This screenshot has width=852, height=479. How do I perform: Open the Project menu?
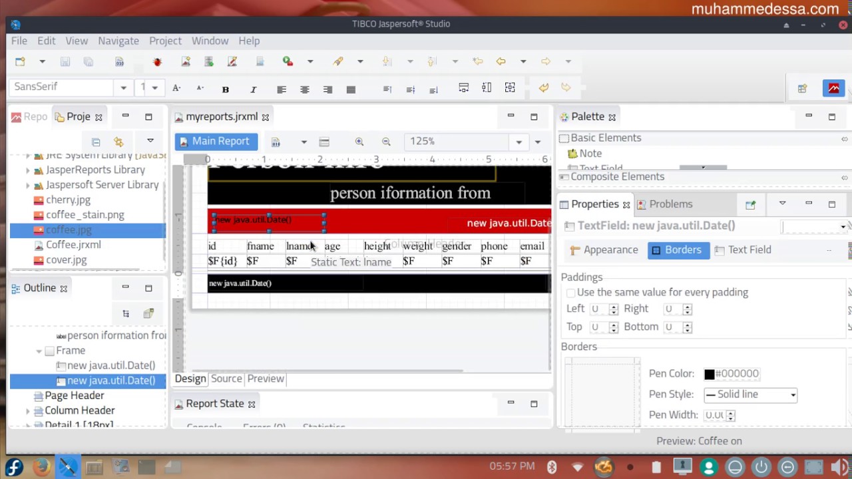165,41
